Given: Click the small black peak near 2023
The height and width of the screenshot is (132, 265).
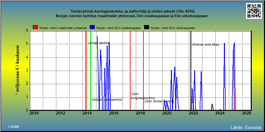Looking at the screenshot, I should tap(212, 107).
